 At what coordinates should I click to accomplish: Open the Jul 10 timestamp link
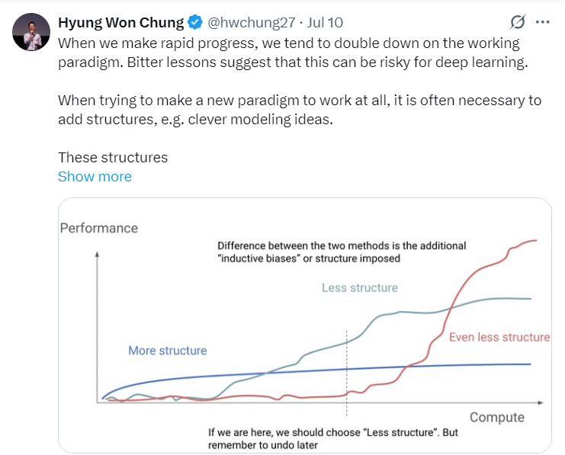click(x=325, y=23)
